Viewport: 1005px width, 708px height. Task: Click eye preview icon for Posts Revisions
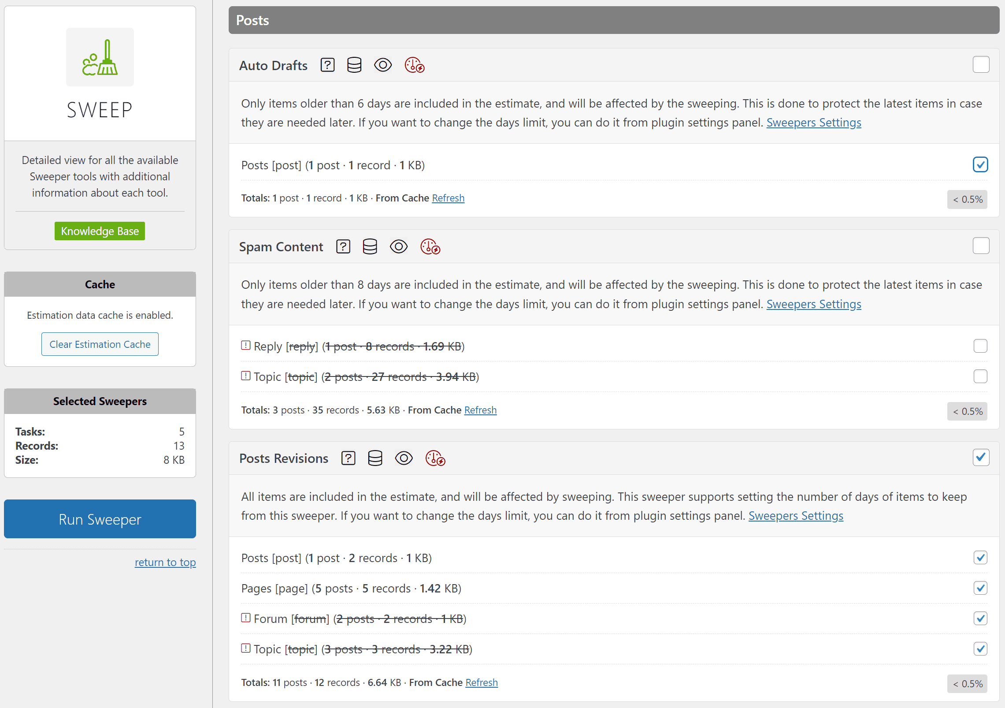coord(404,458)
